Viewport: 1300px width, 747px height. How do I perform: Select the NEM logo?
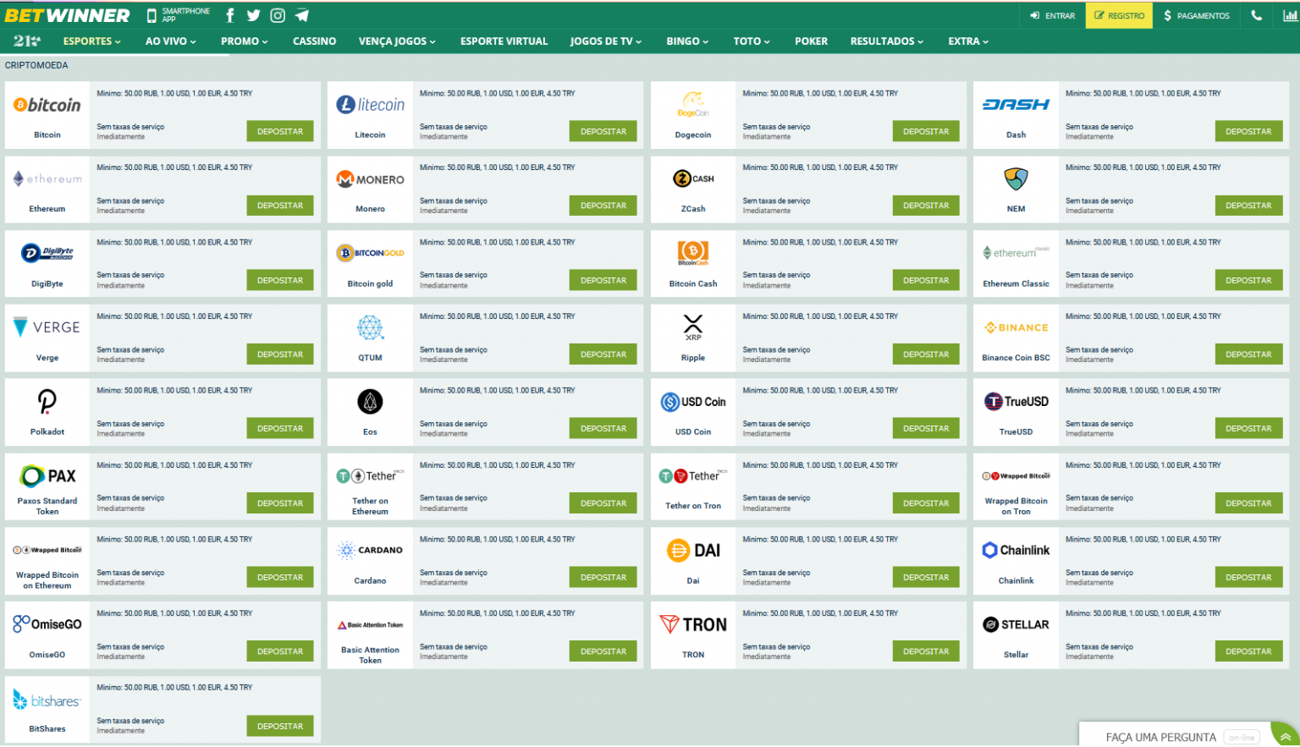[1016, 179]
